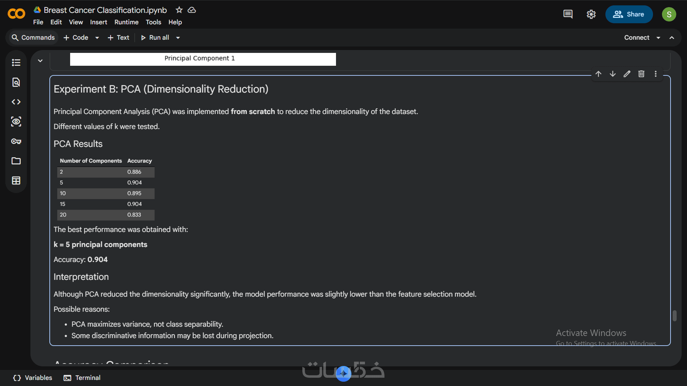Collapse the section with chevron arrow
Image resolution: width=687 pixels, height=386 pixels.
[40, 61]
